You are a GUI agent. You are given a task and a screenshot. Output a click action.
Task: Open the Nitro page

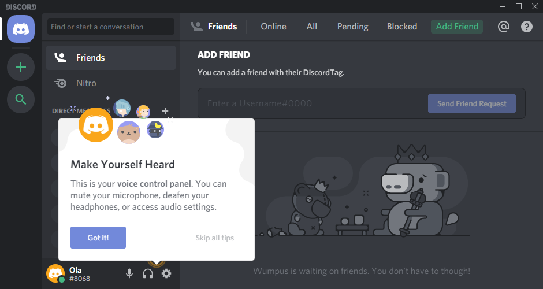(111, 83)
